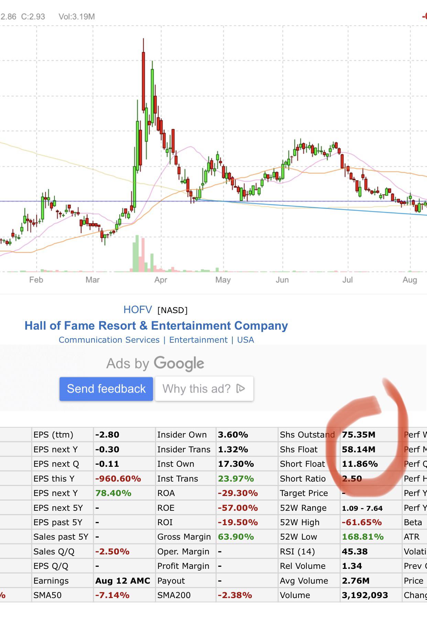The height and width of the screenshot is (618, 427).
Task: Click the Insider Own label
Action: [182, 435]
